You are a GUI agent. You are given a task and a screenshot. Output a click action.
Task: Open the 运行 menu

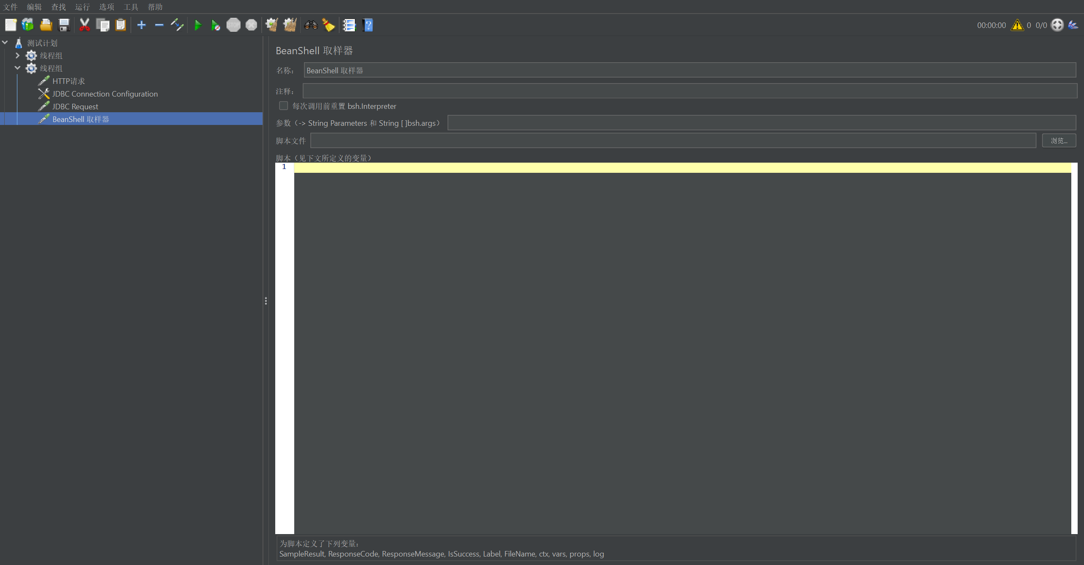point(82,7)
